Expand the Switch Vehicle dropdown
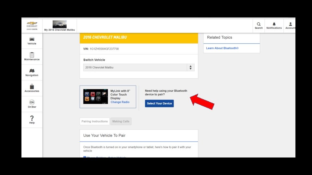The image size is (312, 175). (x=139, y=67)
